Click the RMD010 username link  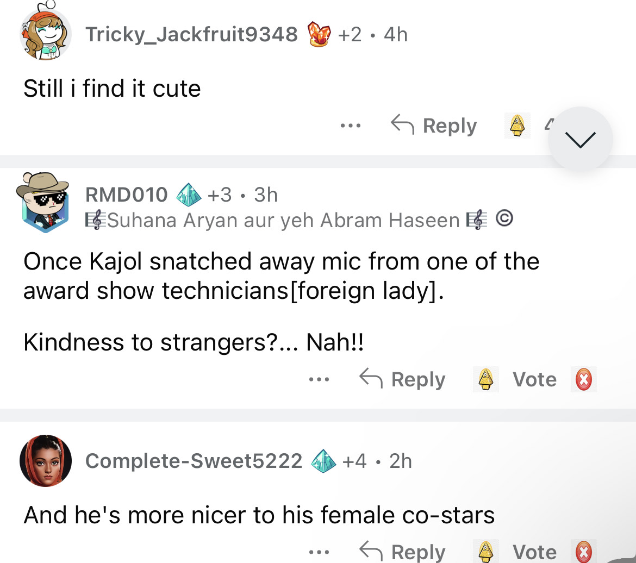(127, 195)
